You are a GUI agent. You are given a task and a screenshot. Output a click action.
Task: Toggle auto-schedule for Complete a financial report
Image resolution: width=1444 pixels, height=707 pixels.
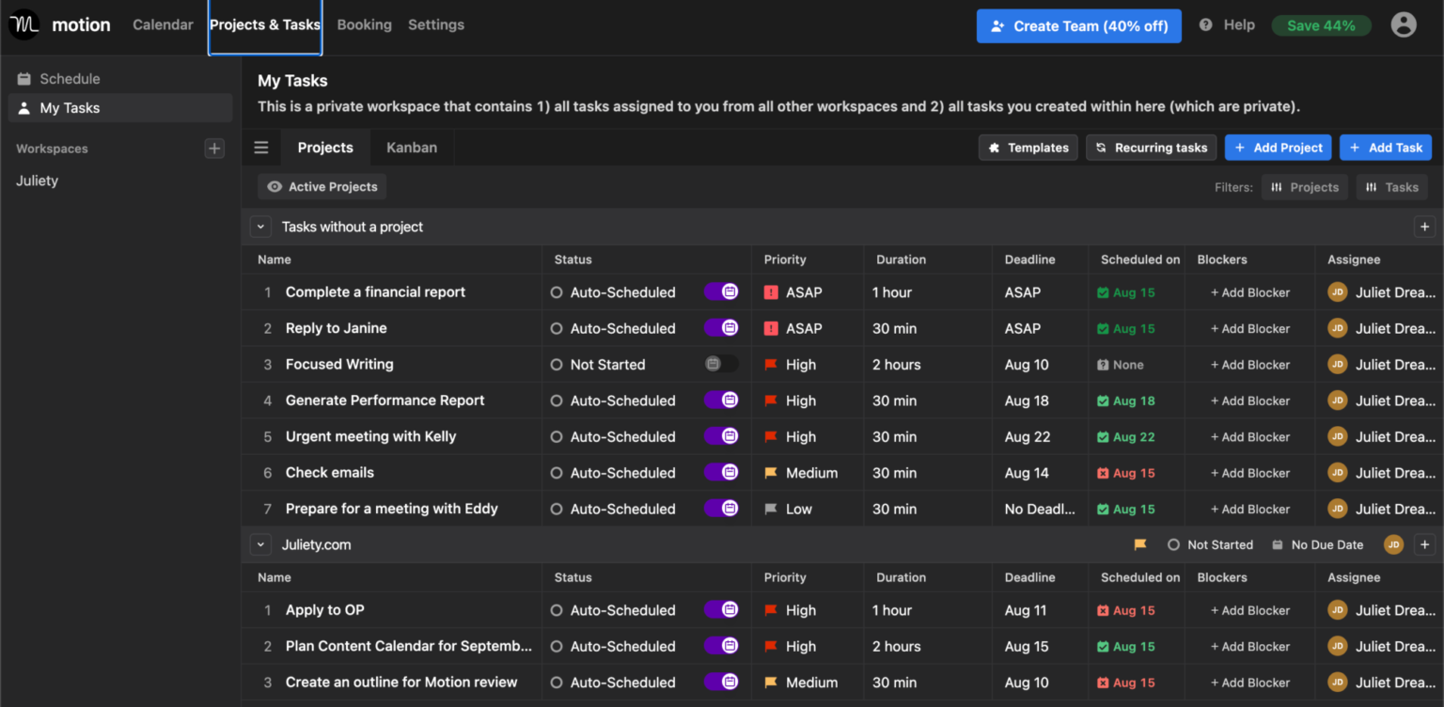tap(721, 291)
